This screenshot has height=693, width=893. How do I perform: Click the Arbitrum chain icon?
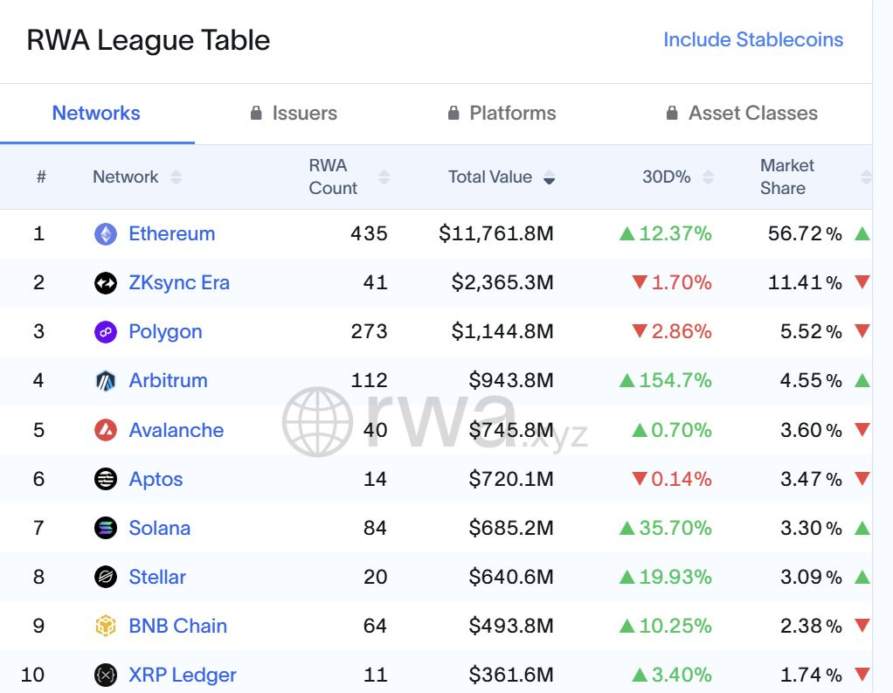pyautogui.click(x=105, y=380)
